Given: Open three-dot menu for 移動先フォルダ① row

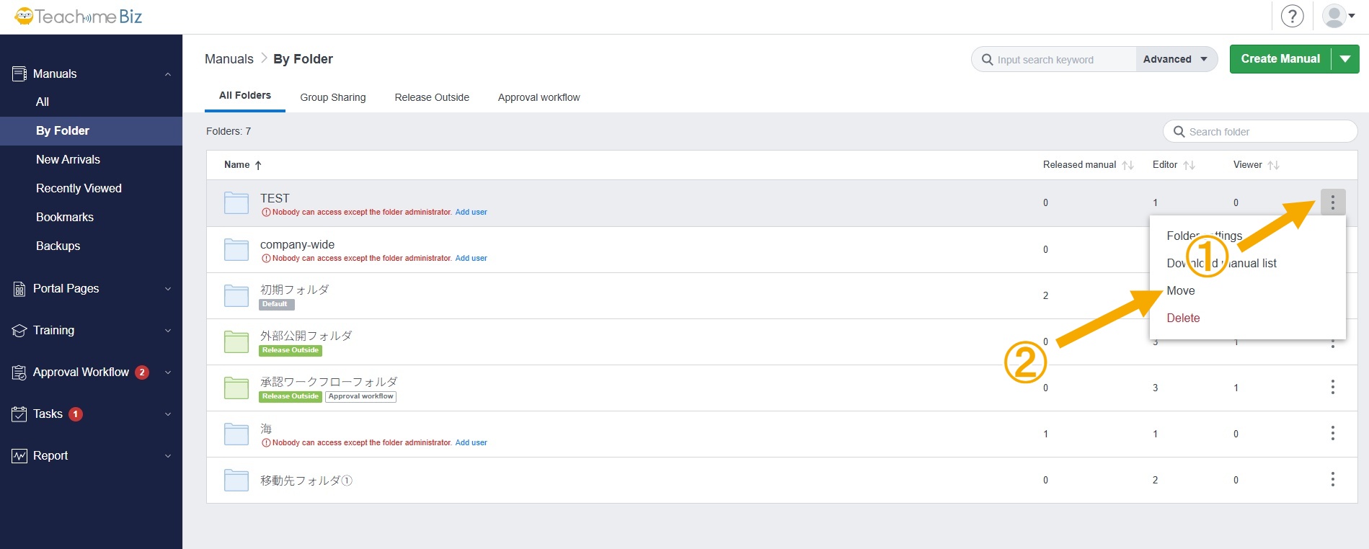Looking at the screenshot, I should click(1332, 479).
